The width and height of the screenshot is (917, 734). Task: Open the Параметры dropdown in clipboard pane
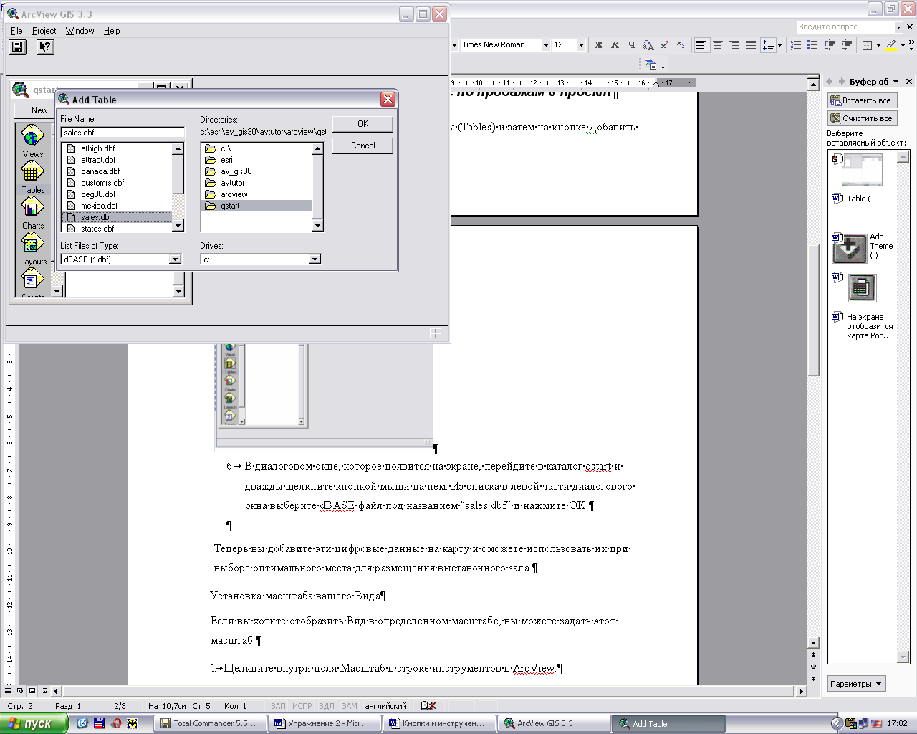[x=857, y=684]
